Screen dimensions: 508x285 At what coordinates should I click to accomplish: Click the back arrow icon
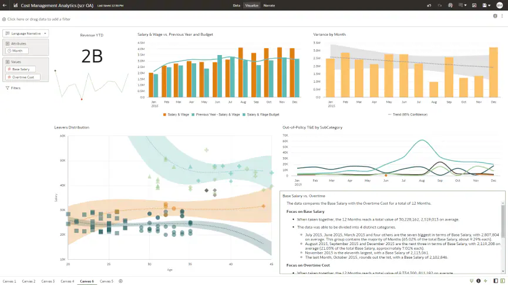(x=5, y=5)
